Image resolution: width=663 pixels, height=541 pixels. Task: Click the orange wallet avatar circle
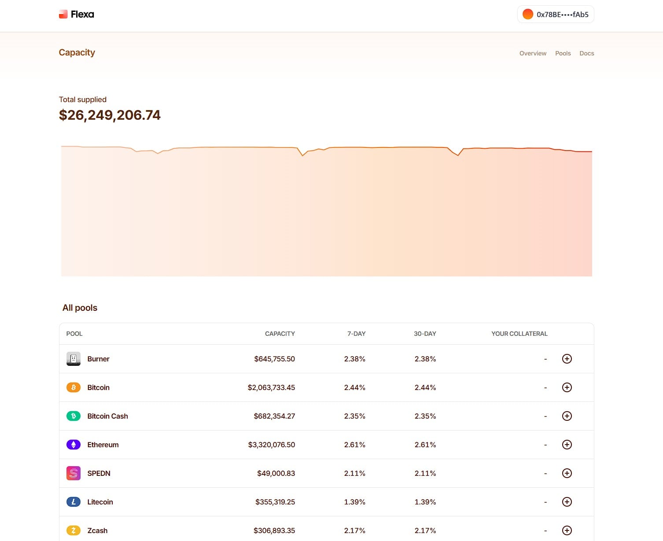point(528,15)
